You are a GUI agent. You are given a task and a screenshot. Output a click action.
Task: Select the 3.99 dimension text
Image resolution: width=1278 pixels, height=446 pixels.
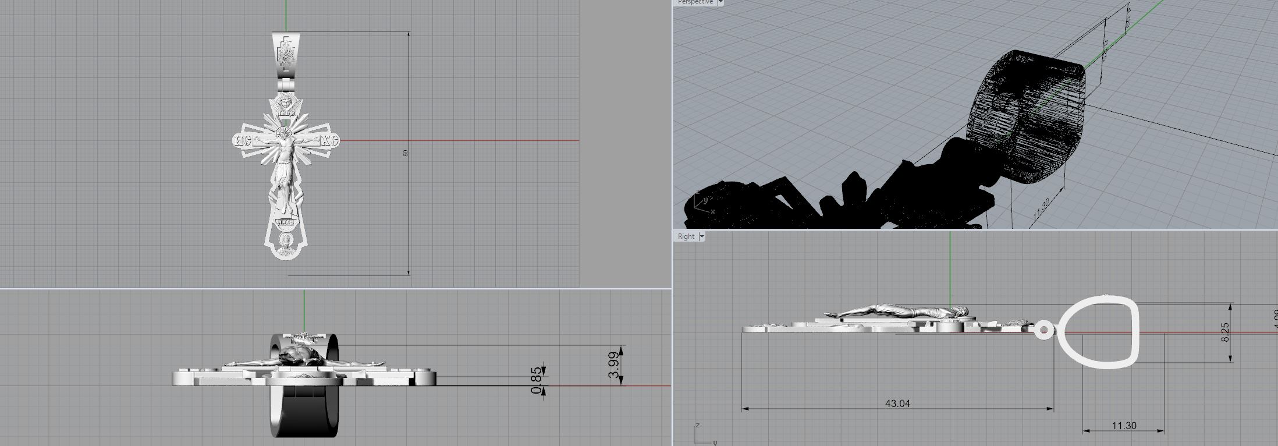[615, 365]
